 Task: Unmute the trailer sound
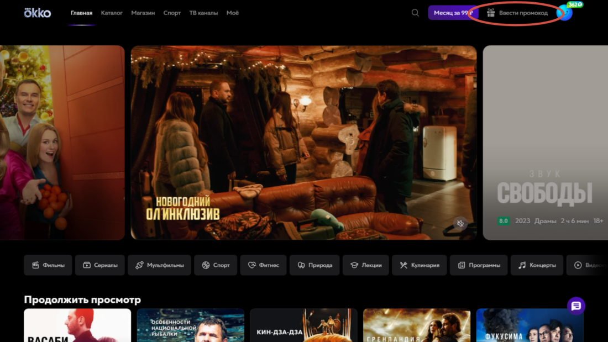[460, 224]
